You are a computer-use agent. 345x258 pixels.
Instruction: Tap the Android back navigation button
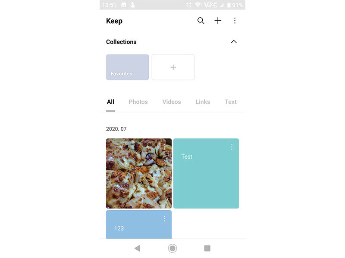(x=138, y=249)
